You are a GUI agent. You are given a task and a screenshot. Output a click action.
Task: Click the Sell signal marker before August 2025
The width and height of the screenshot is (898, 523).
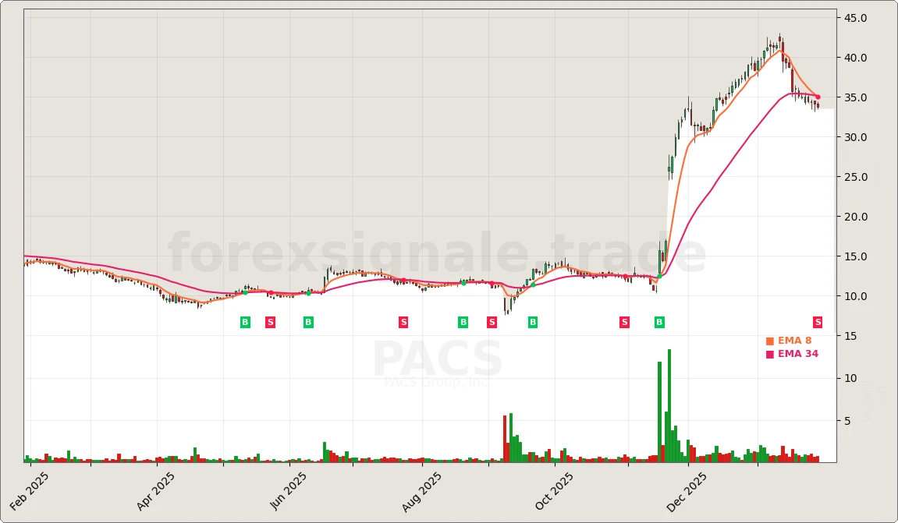(403, 322)
